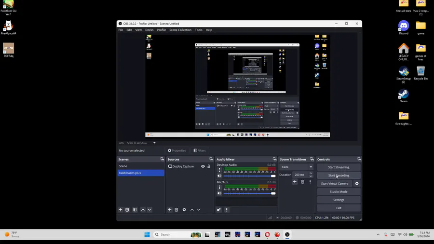This screenshot has width=434, height=244.
Task: Undock the Scene Transitions panel
Action: [x=312, y=159]
